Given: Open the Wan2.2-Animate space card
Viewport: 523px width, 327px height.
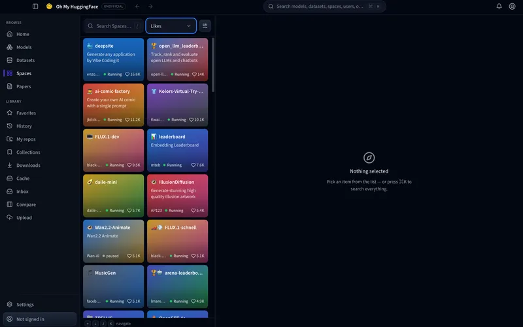Looking at the screenshot, I should pyautogui.click(x=113, y=241).
